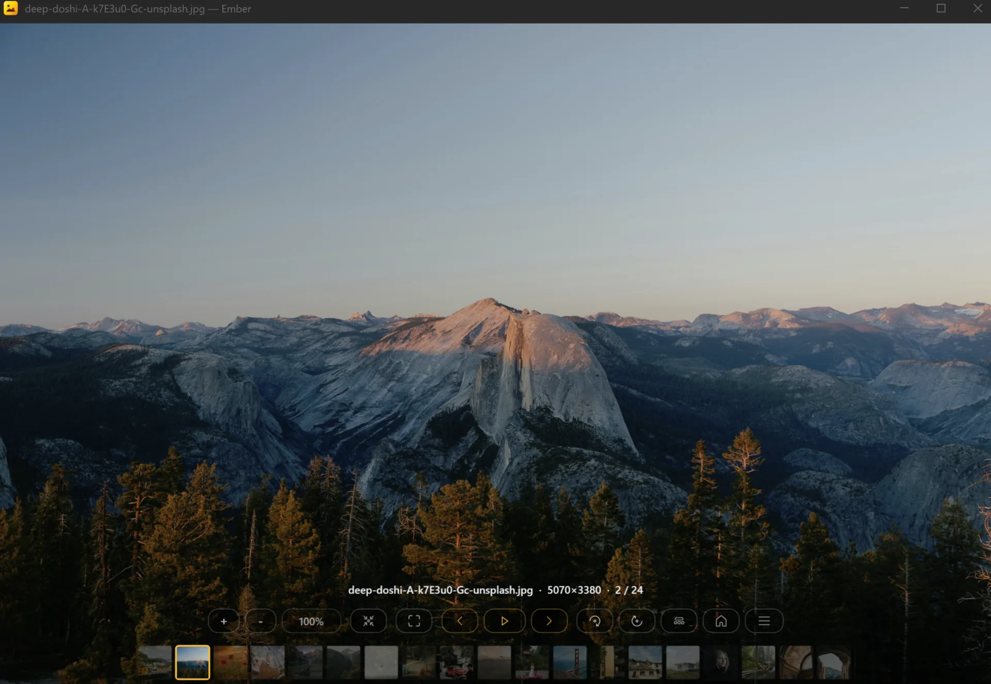This screenshot has height=684, width=991.
Task: Rotate image counter-clockwise
Action: [637, 621]
